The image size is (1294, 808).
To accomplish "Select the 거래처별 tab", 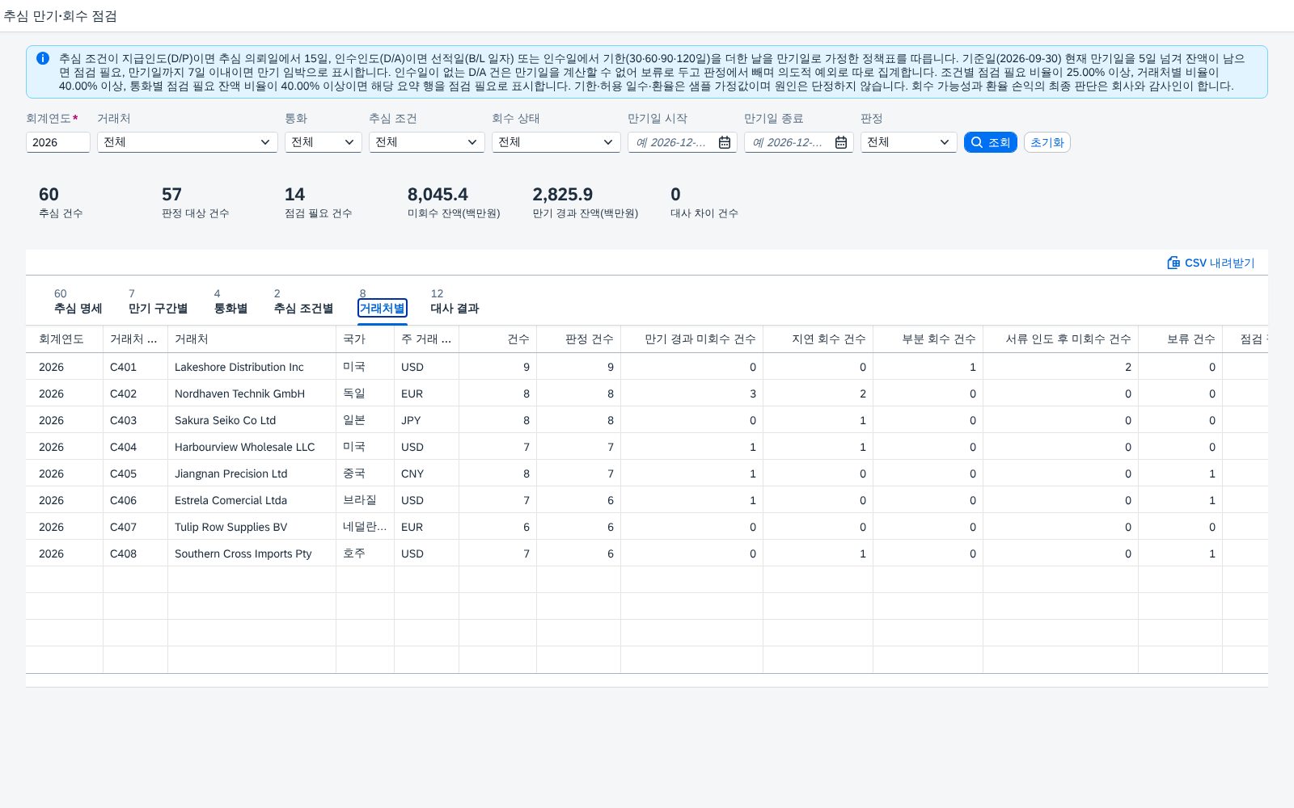I will pos(382,308).
